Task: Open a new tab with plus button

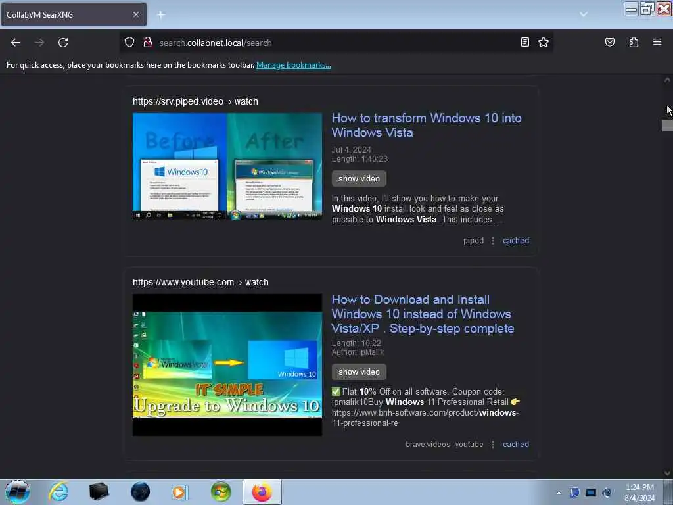Action: (161, 15)
